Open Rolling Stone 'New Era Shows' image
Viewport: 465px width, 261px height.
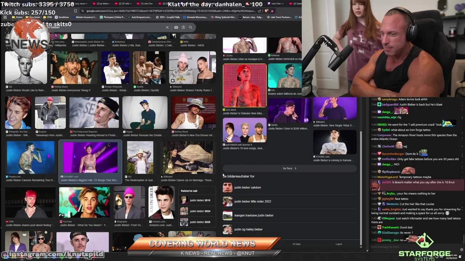(193, 112)
